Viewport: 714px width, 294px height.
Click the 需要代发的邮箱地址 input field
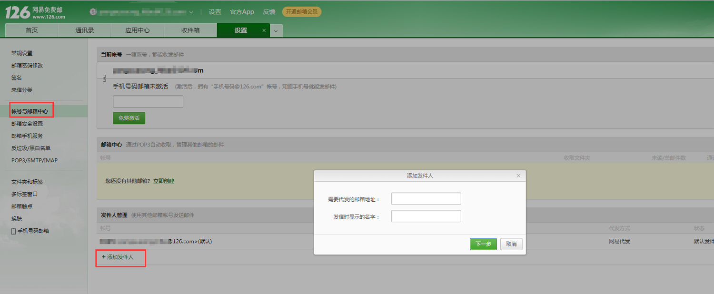point(426,199)
